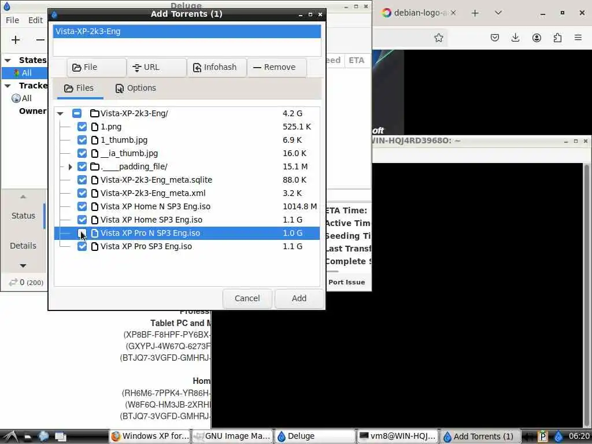Check Vista XP Pro N SP3 Eng.iso
592x444 pixels.
[x=82, y=234]
